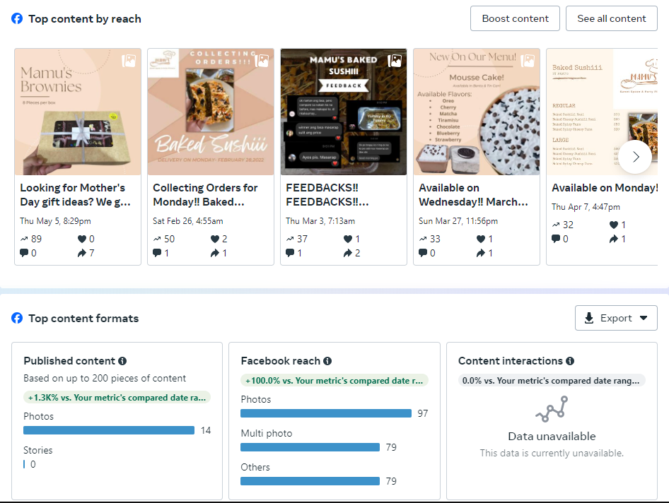Click the Photos bar in Facebook reach
Viewport: 669px width, 503px height.
tap(326, 413)
